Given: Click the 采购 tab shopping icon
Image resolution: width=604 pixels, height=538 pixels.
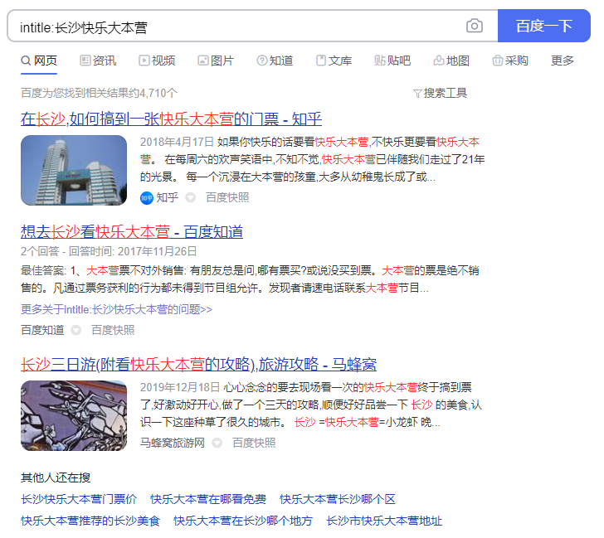Looking at the screenshot, I should click(498, 61).
